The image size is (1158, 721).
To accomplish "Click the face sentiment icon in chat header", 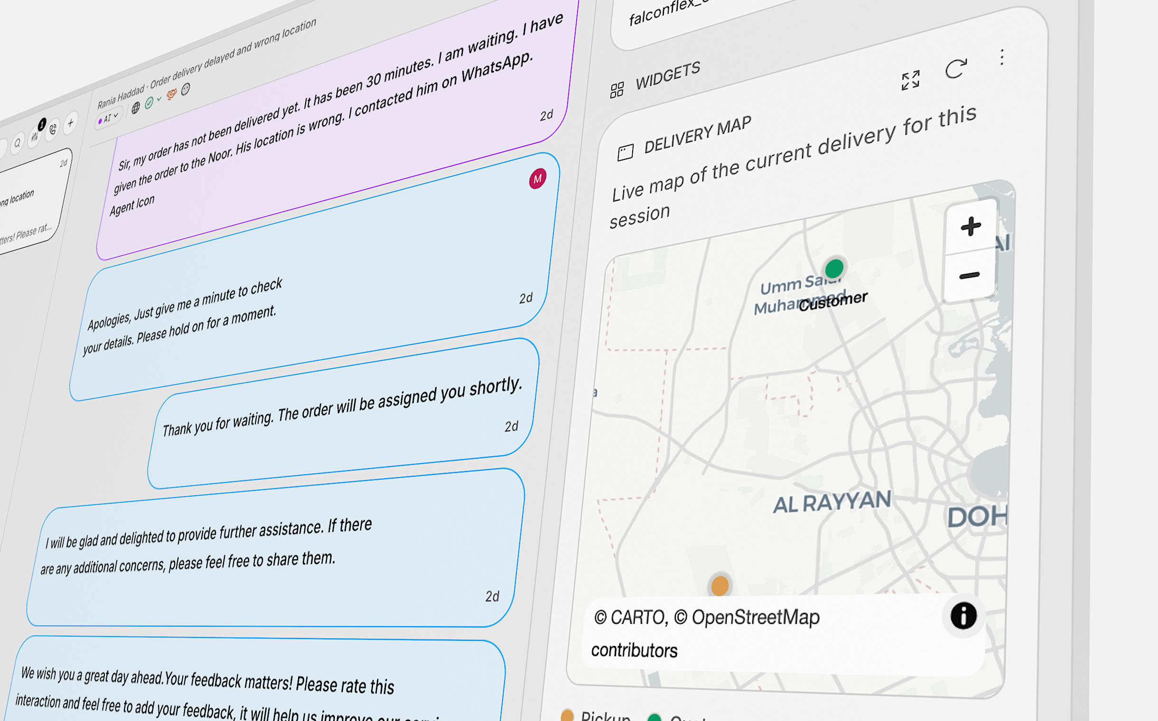I will click(186, 89).
